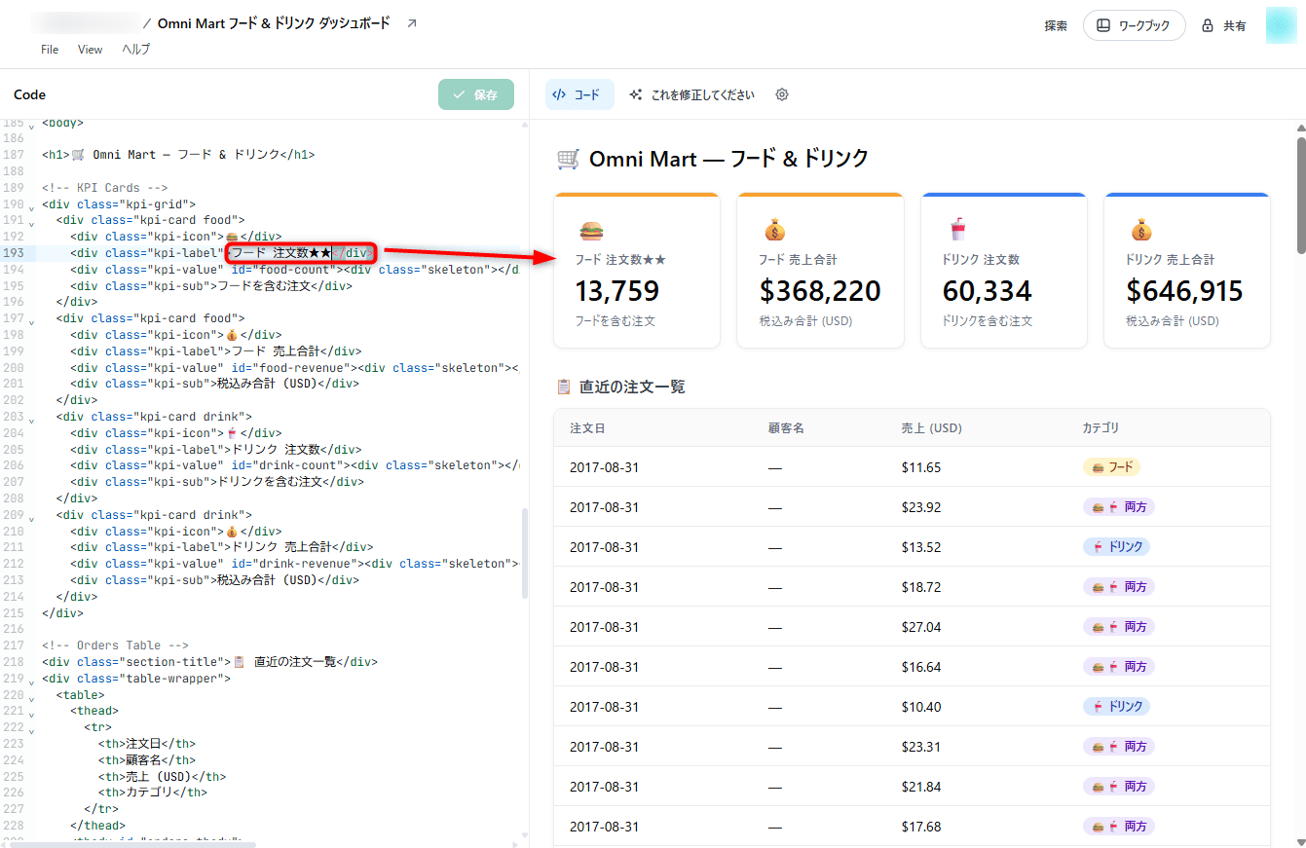Click the 顧客名 column header
Viewport: 1306px width, 848px height.
click(786, 428)
